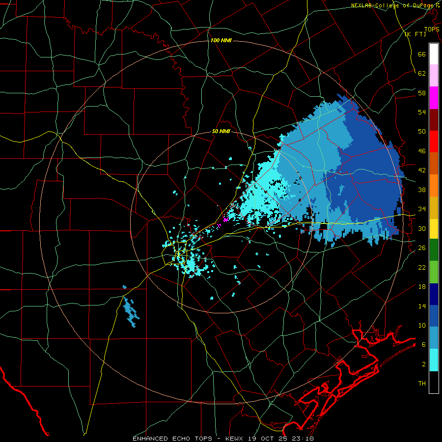Select the 100 NMI range ring label
This screenshot has height=442, width=442.
click(x=221, y=41)
